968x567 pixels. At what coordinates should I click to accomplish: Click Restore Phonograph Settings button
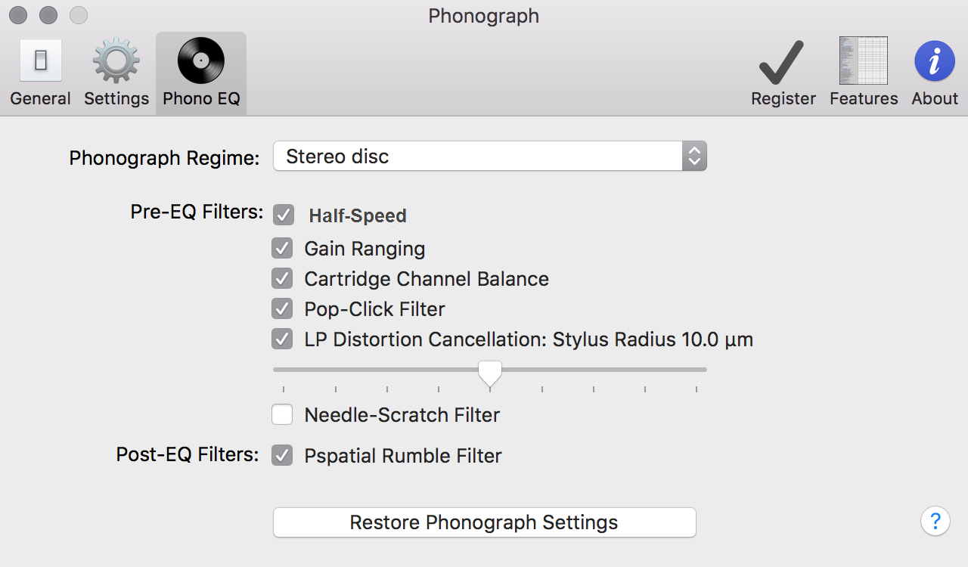(x=484, y=522)
